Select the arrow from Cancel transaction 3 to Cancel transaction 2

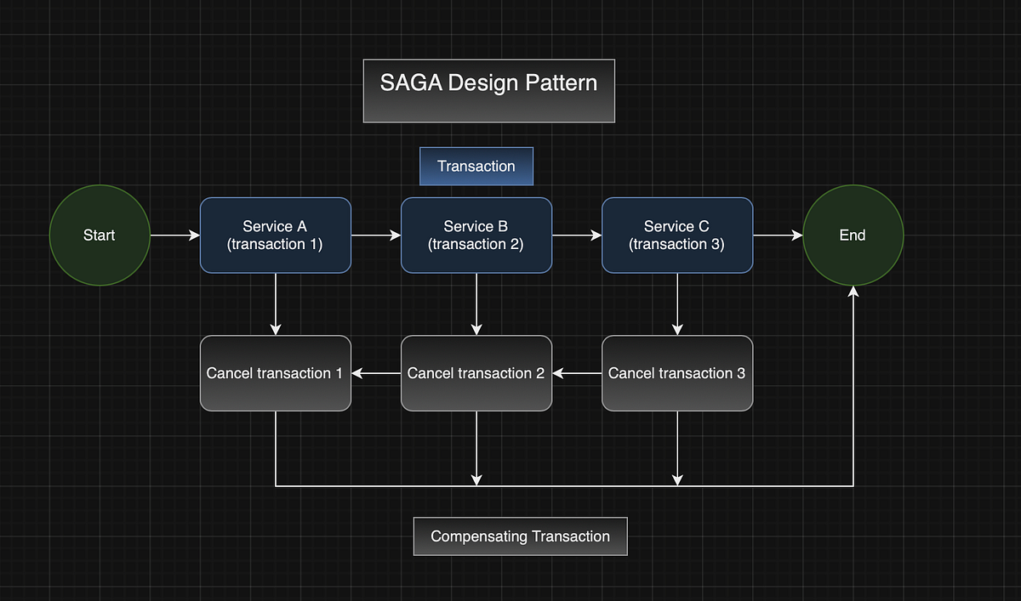coord(576,372)
